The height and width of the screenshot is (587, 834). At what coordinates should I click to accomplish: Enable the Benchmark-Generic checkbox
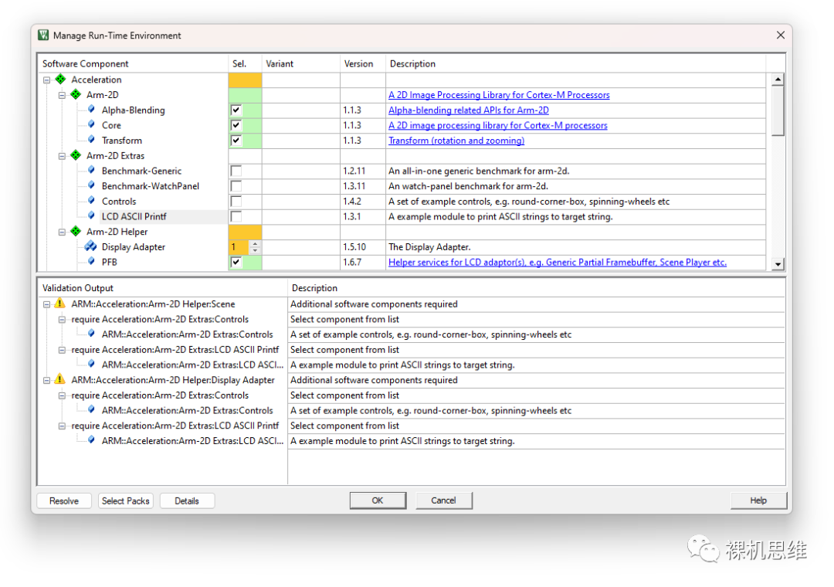click(236, 171)
